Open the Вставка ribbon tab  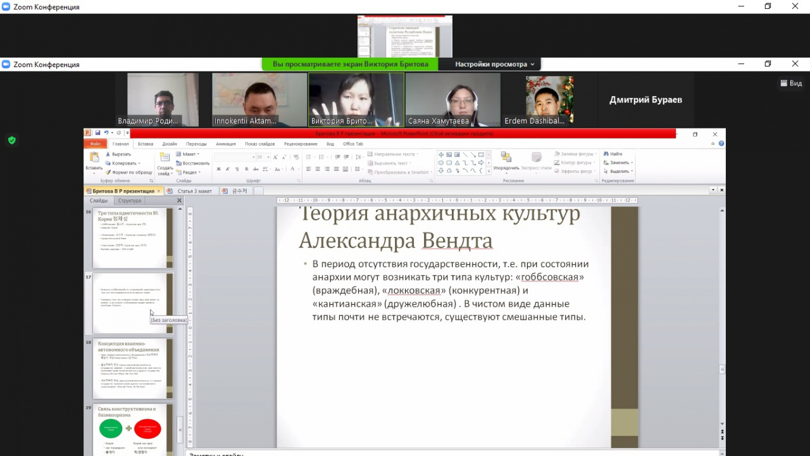146,144
